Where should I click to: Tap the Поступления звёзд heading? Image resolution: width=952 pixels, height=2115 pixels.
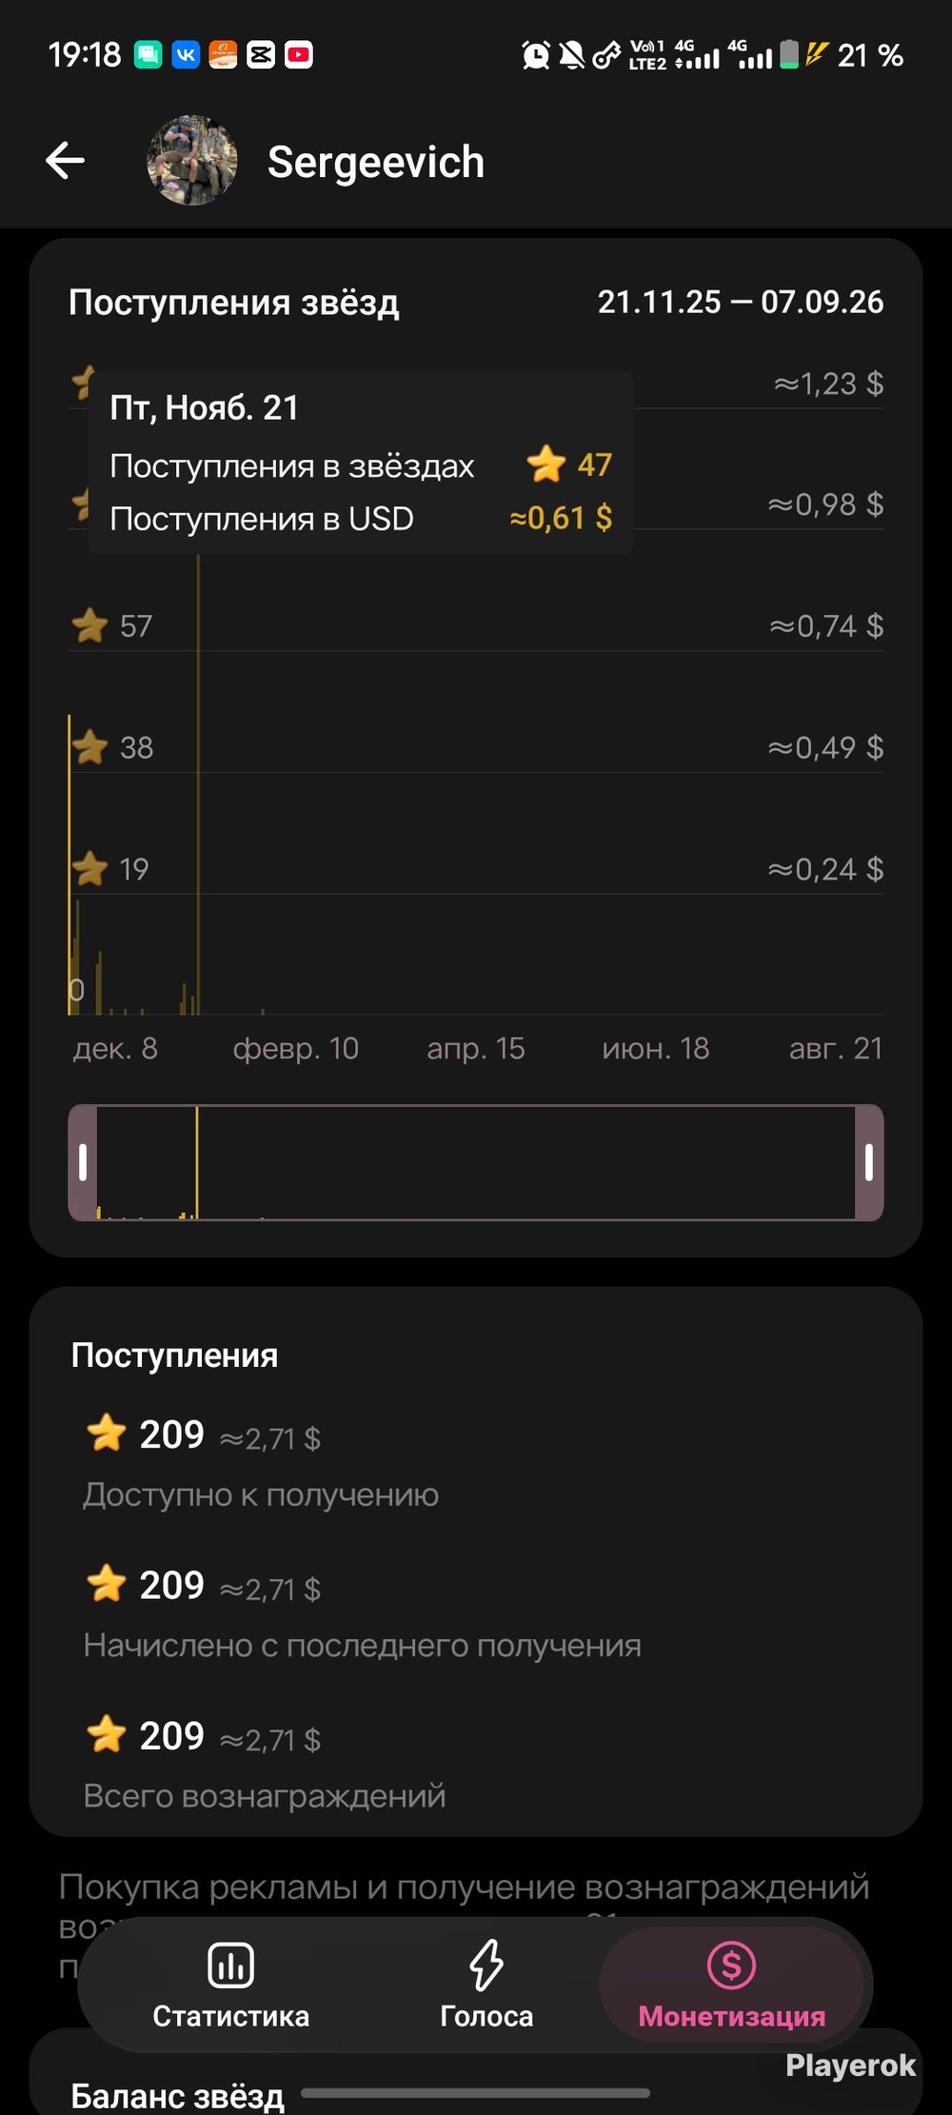tap(234, 303)
